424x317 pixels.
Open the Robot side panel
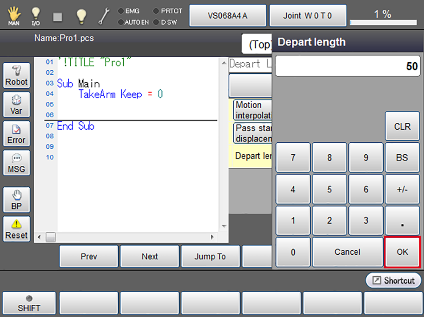(17, 76)
